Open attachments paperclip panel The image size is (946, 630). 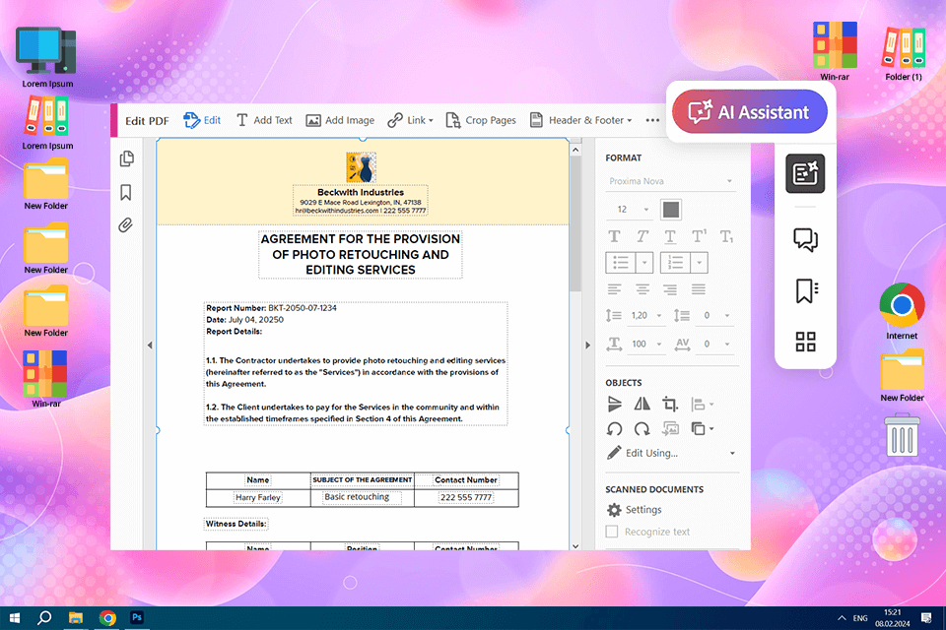tap(125, 225)
